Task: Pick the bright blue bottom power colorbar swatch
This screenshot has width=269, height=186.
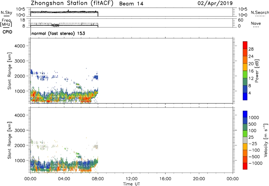Action: (245, 96)
